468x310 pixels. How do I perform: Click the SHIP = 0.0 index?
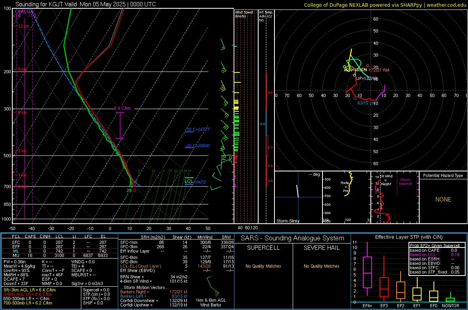point(93,303)
